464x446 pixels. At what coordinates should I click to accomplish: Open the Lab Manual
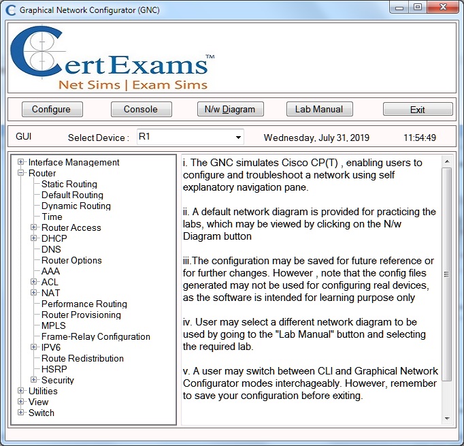click(319, 109)
